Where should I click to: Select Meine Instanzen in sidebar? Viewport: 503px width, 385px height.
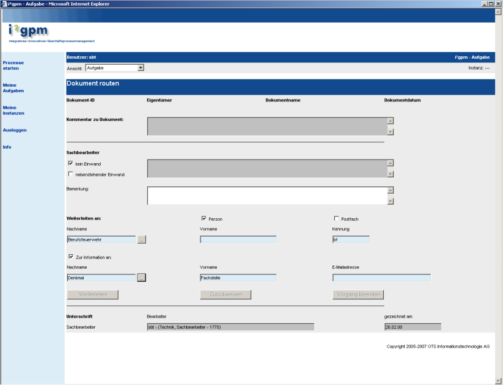(13, 111)
